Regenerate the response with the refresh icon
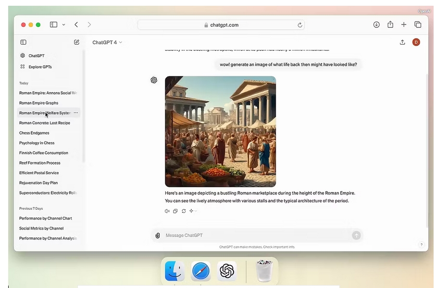This screenshot has height=288, width=436. 184,211
